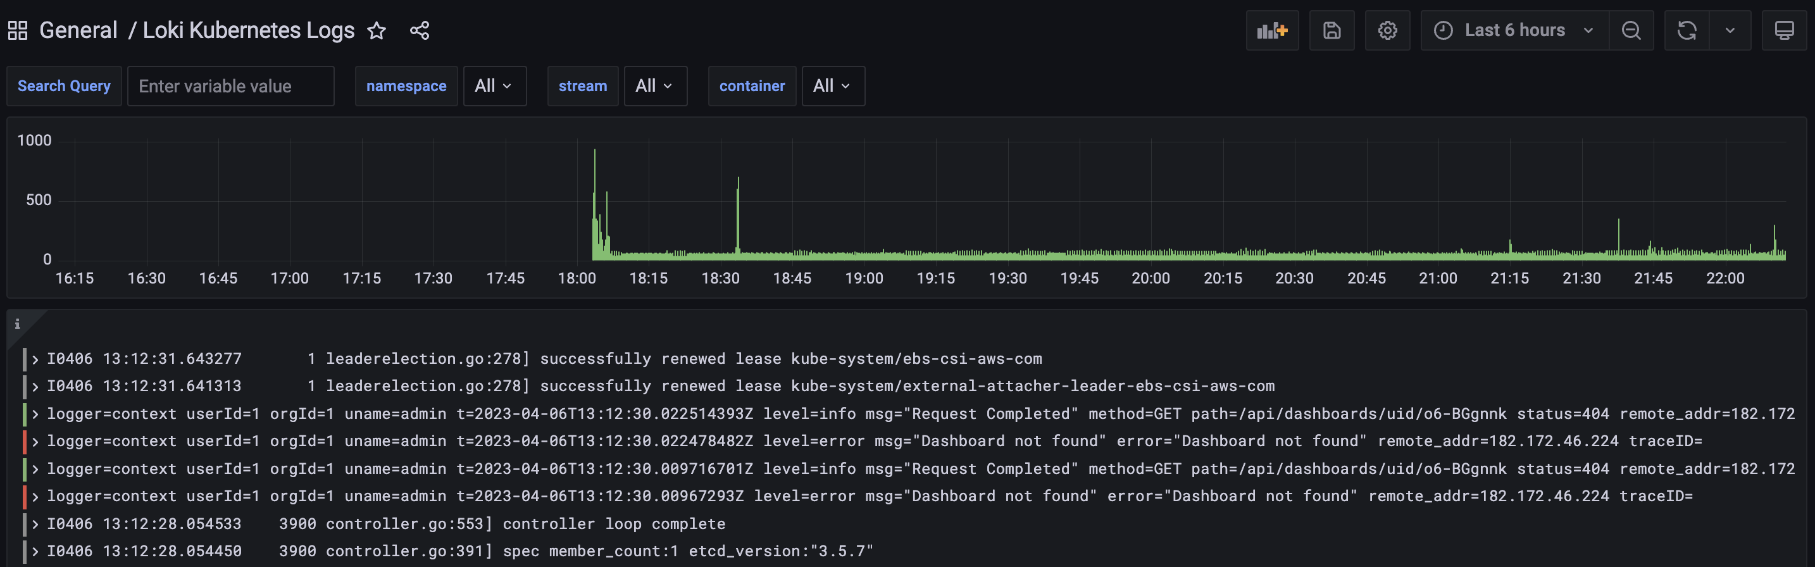
Task: Zoom out the time range
Action: click(x=1631, y=30)
